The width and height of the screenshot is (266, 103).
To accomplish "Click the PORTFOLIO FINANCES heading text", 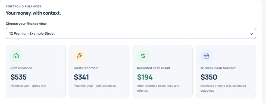I will coord(24,7).
